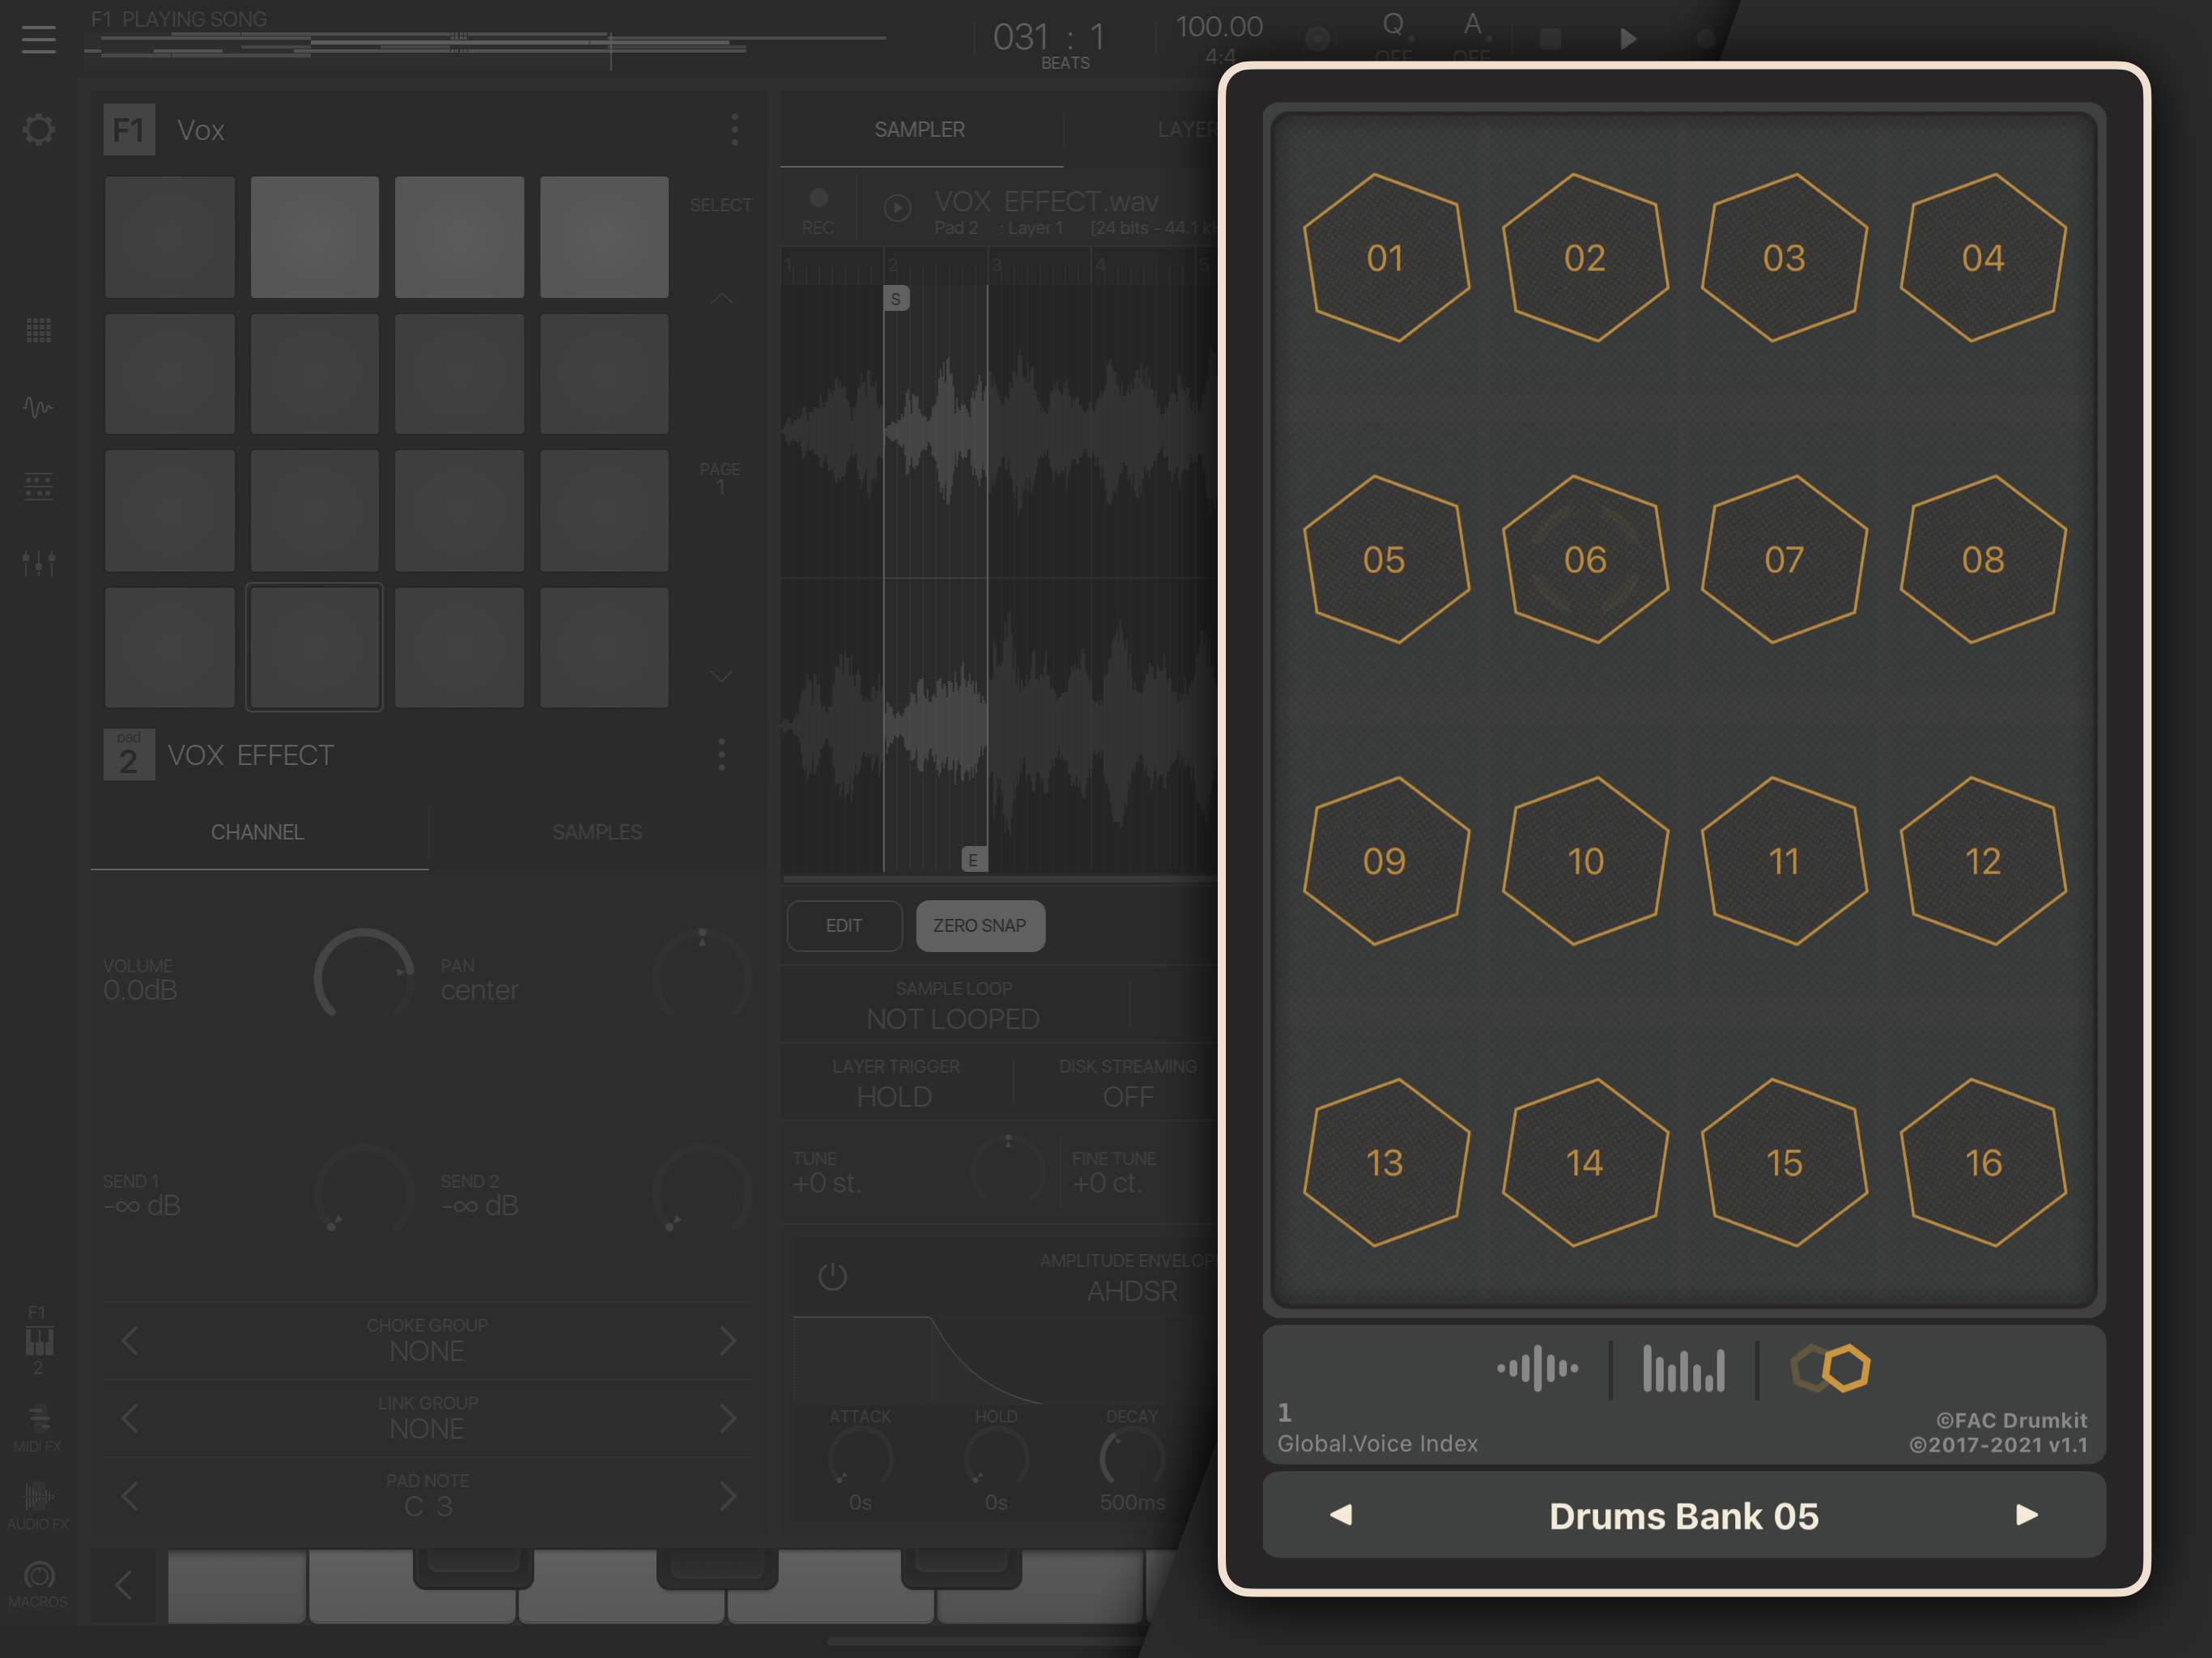The image size is (2212, 1658).
Task: Advance CHOKE GROUP with right chevron
Action: click(727, 1340)
